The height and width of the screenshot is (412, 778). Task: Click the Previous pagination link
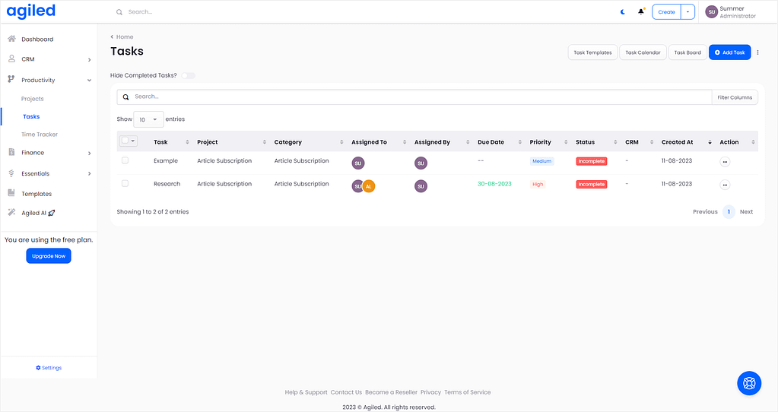click(x=705, y=212)
